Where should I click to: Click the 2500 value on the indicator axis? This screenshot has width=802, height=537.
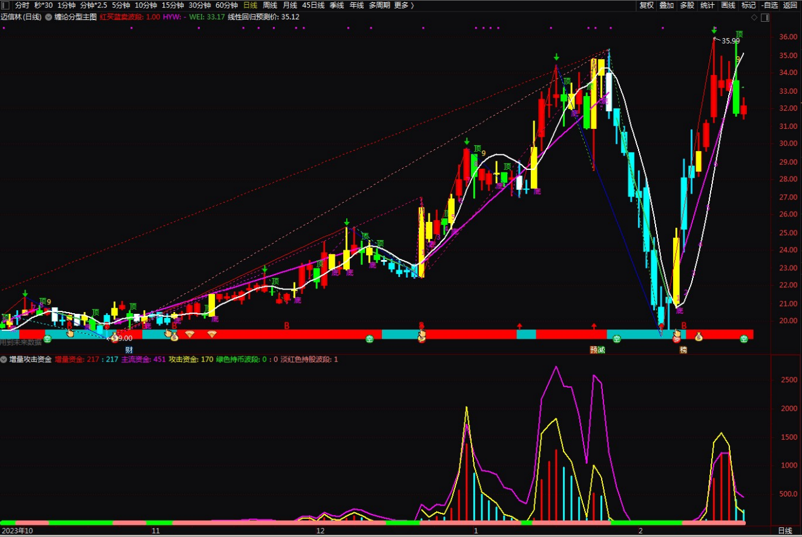click(x=789, y=380)
